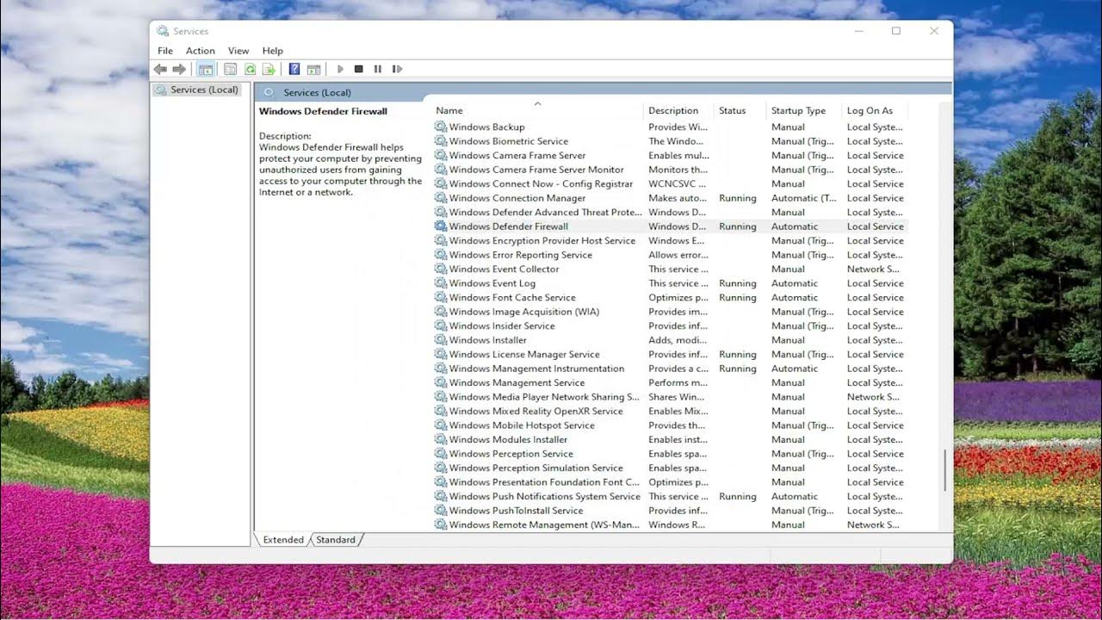Open Help via blue question mark icon
1102x620 pixels.
(x=294, y=69)
